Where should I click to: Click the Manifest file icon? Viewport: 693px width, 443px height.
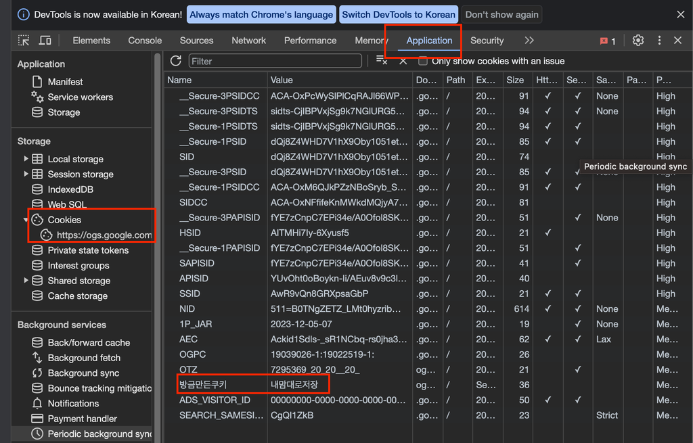(x=37, y=82)
